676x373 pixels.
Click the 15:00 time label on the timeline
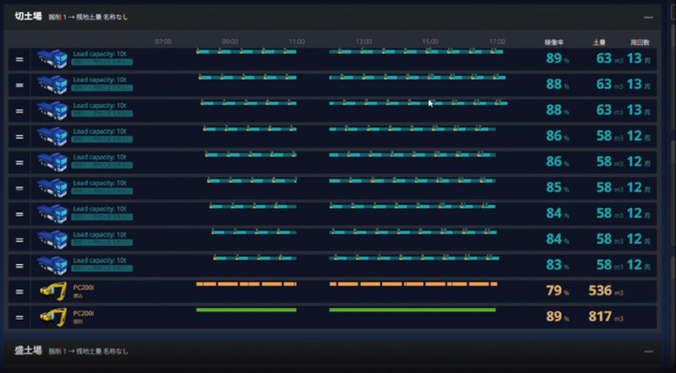pos(430,42)
